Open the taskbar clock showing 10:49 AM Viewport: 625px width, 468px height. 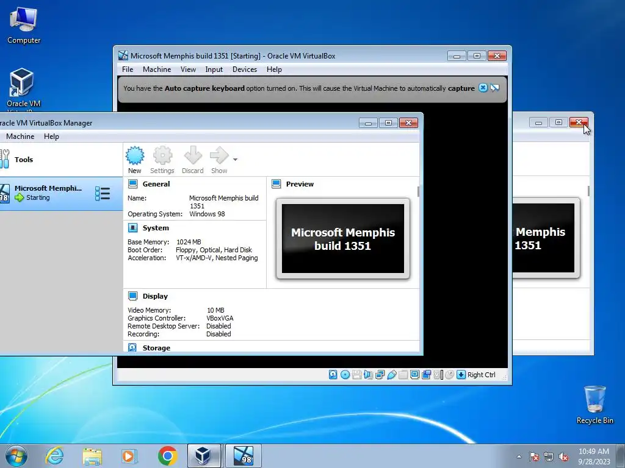[594, 456]
